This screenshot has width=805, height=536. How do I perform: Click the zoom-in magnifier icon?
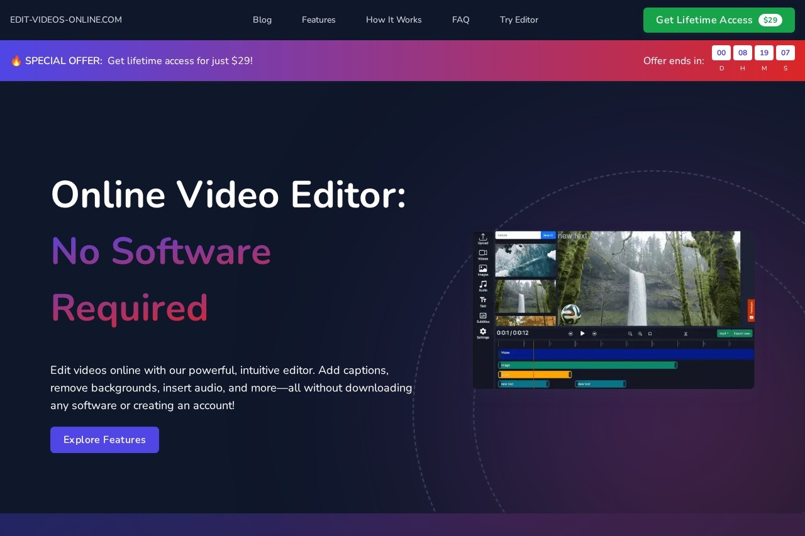pos(640,334)
